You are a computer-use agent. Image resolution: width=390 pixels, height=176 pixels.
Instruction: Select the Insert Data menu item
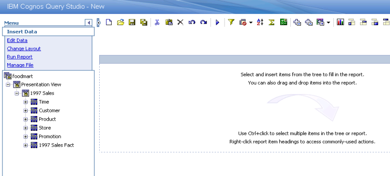point(48,32)
